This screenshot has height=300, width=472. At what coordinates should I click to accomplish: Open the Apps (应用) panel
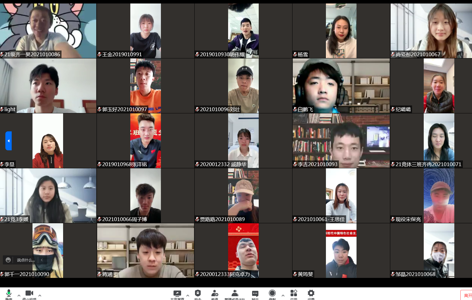point(294,294)
